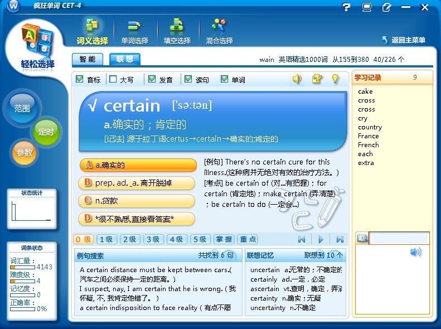The image size is (441, 329).
Task: Click the play next arrow
Action: click(321, 239)
